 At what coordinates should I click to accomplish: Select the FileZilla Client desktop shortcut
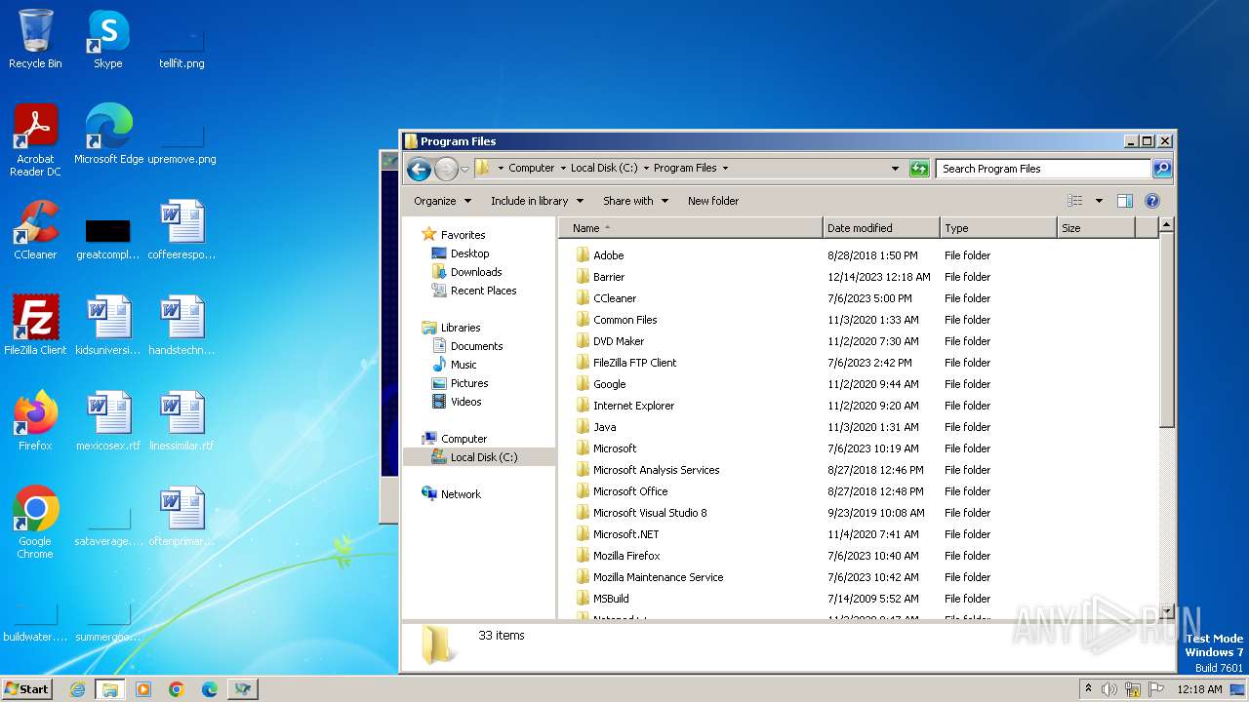35,326
